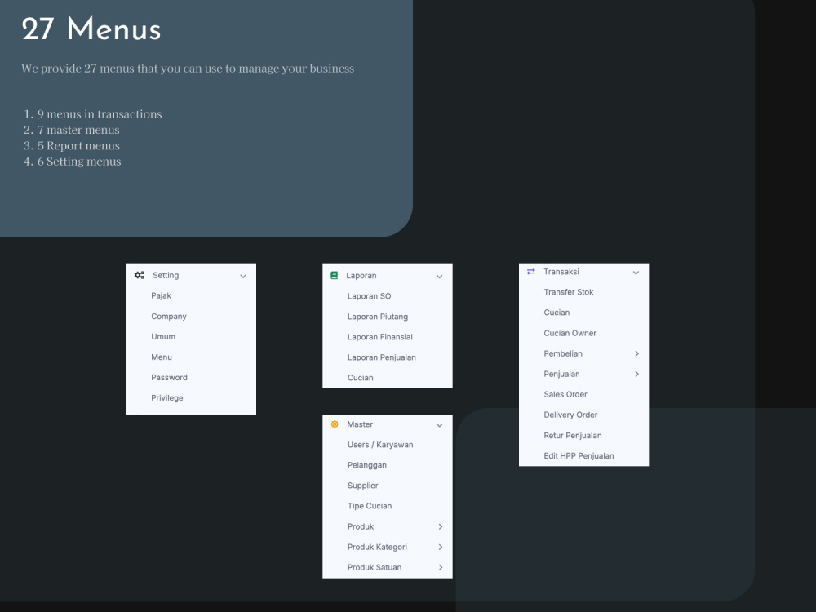816x612 pixels.
Task: Expand the Produk Kategori submenu arrow
Action: point(441,547)
